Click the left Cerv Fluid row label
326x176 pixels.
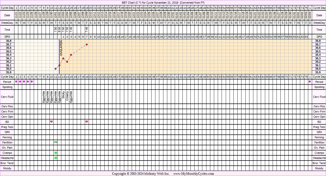7,97
